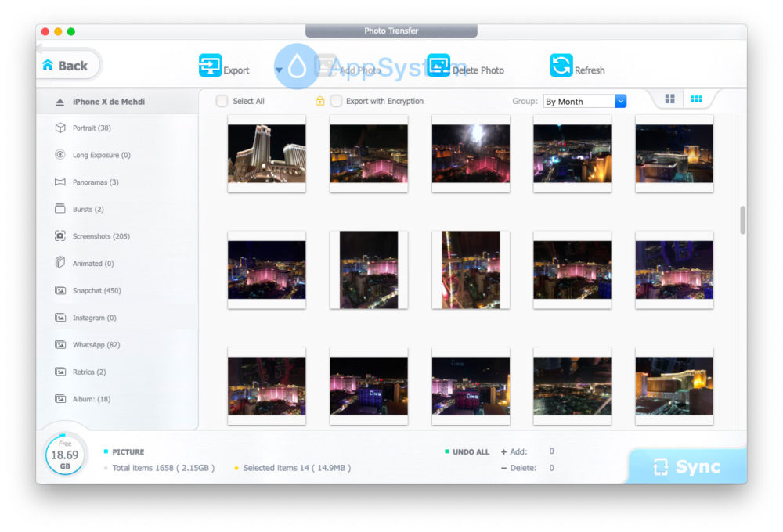Viewport: 783px width, 532px height.
Task: Click the lock icon beside Select All
Action: (319, 101)
